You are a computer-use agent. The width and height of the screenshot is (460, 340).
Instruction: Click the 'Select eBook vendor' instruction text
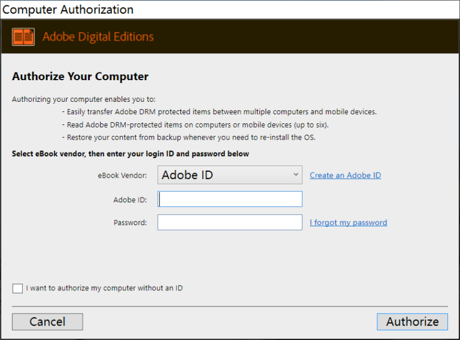130,154
